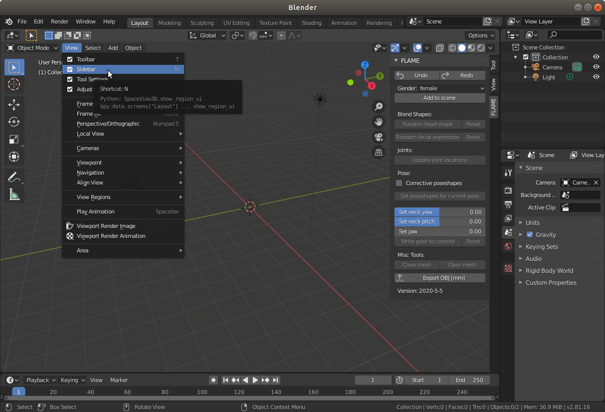Click the zoom magnifier icon in the viewport

379,107
